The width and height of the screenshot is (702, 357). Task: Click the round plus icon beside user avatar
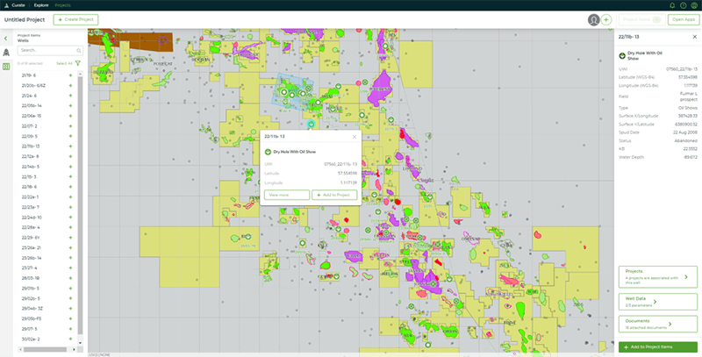(606, 19)
